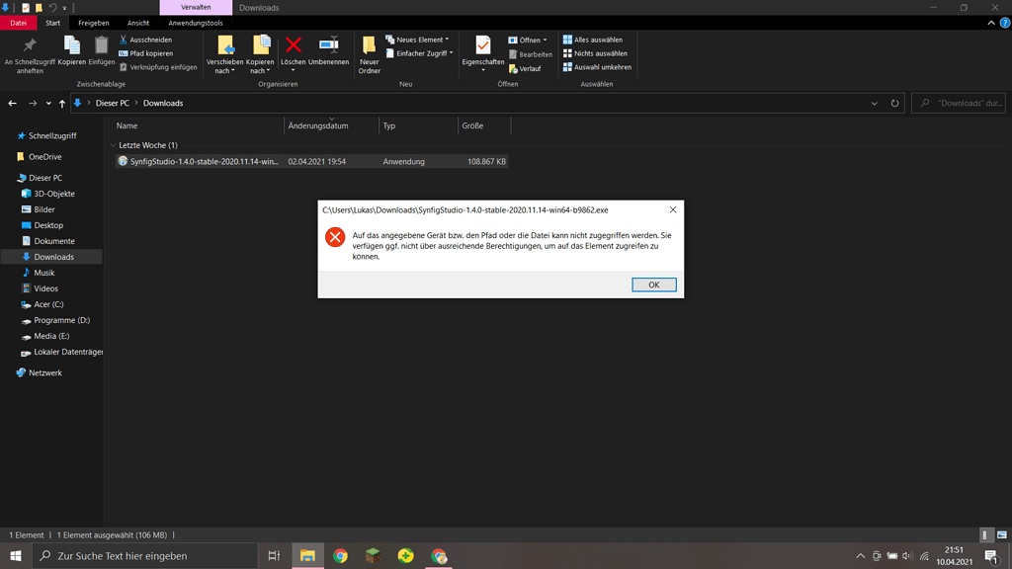Viewport: 1012px width, 569px height.
Task: Open Google Chrome from the taskbar
Action: (340, 556)
